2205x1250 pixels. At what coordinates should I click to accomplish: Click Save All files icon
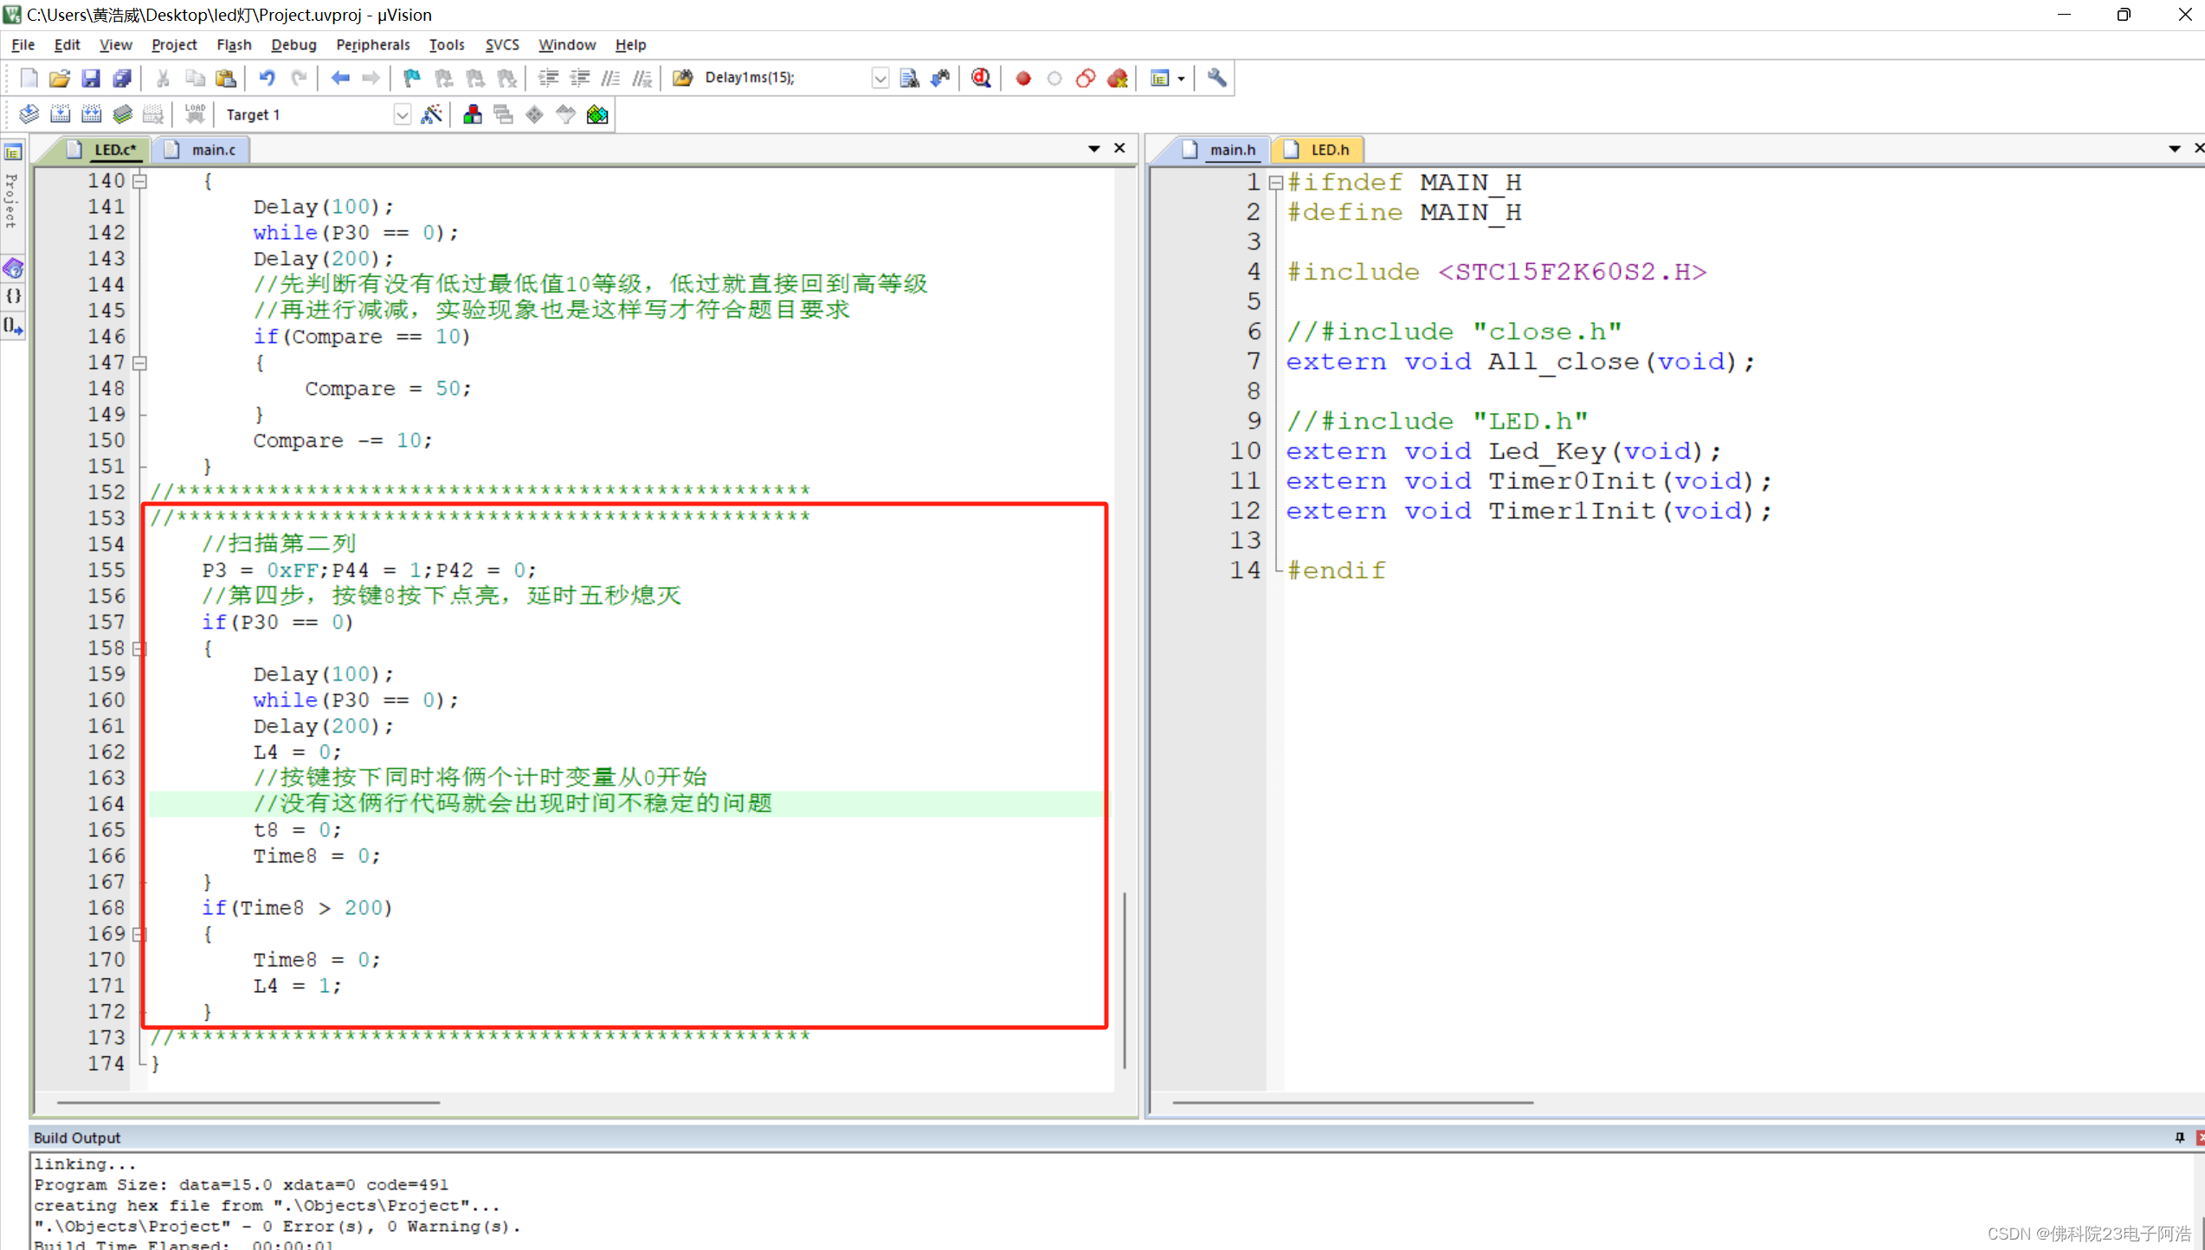pyautogui.click(x=122, y=78)
